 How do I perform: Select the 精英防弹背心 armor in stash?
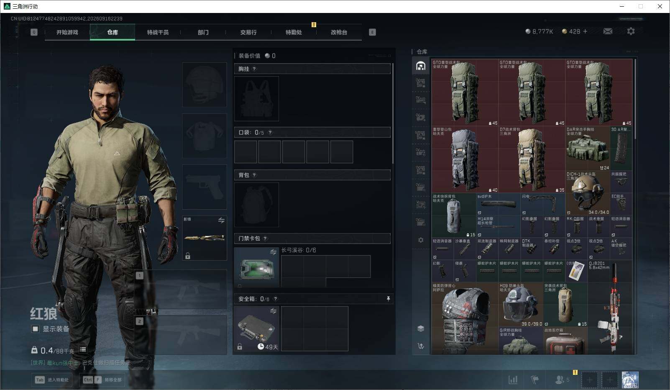coord(465,318)
